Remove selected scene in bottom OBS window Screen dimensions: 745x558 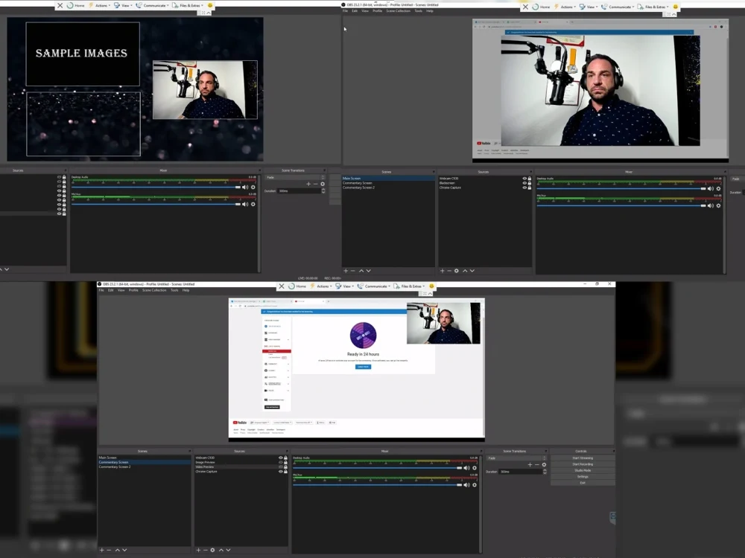point(109,550)
